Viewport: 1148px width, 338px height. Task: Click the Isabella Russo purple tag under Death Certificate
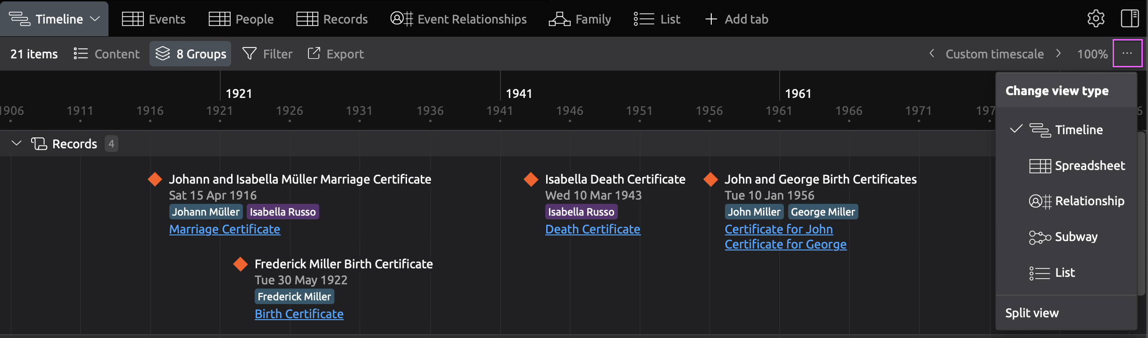[581, 212]
